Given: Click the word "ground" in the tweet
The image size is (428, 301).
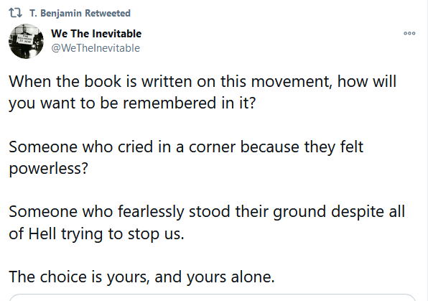Looking at the screenshot, I should [x=299, y=212].
